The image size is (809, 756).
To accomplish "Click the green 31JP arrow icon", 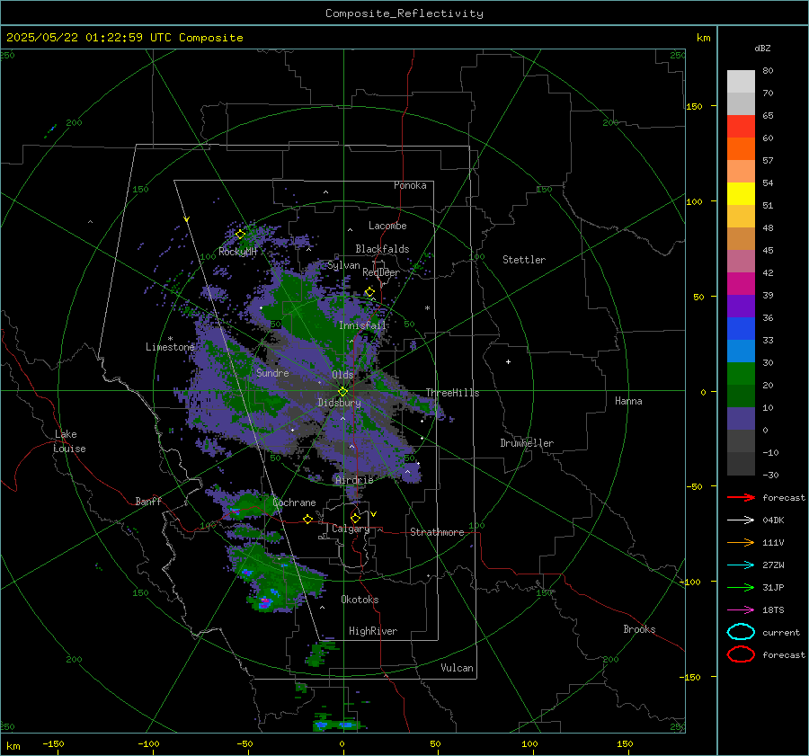I will pos(741,587).
